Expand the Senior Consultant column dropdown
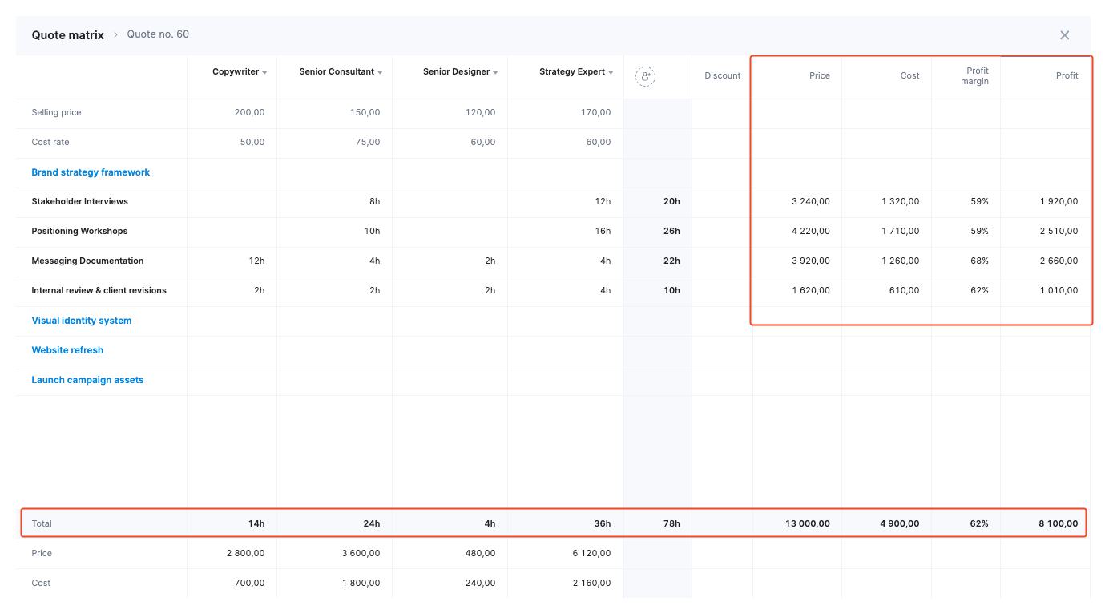 click(x=380, y=73)
